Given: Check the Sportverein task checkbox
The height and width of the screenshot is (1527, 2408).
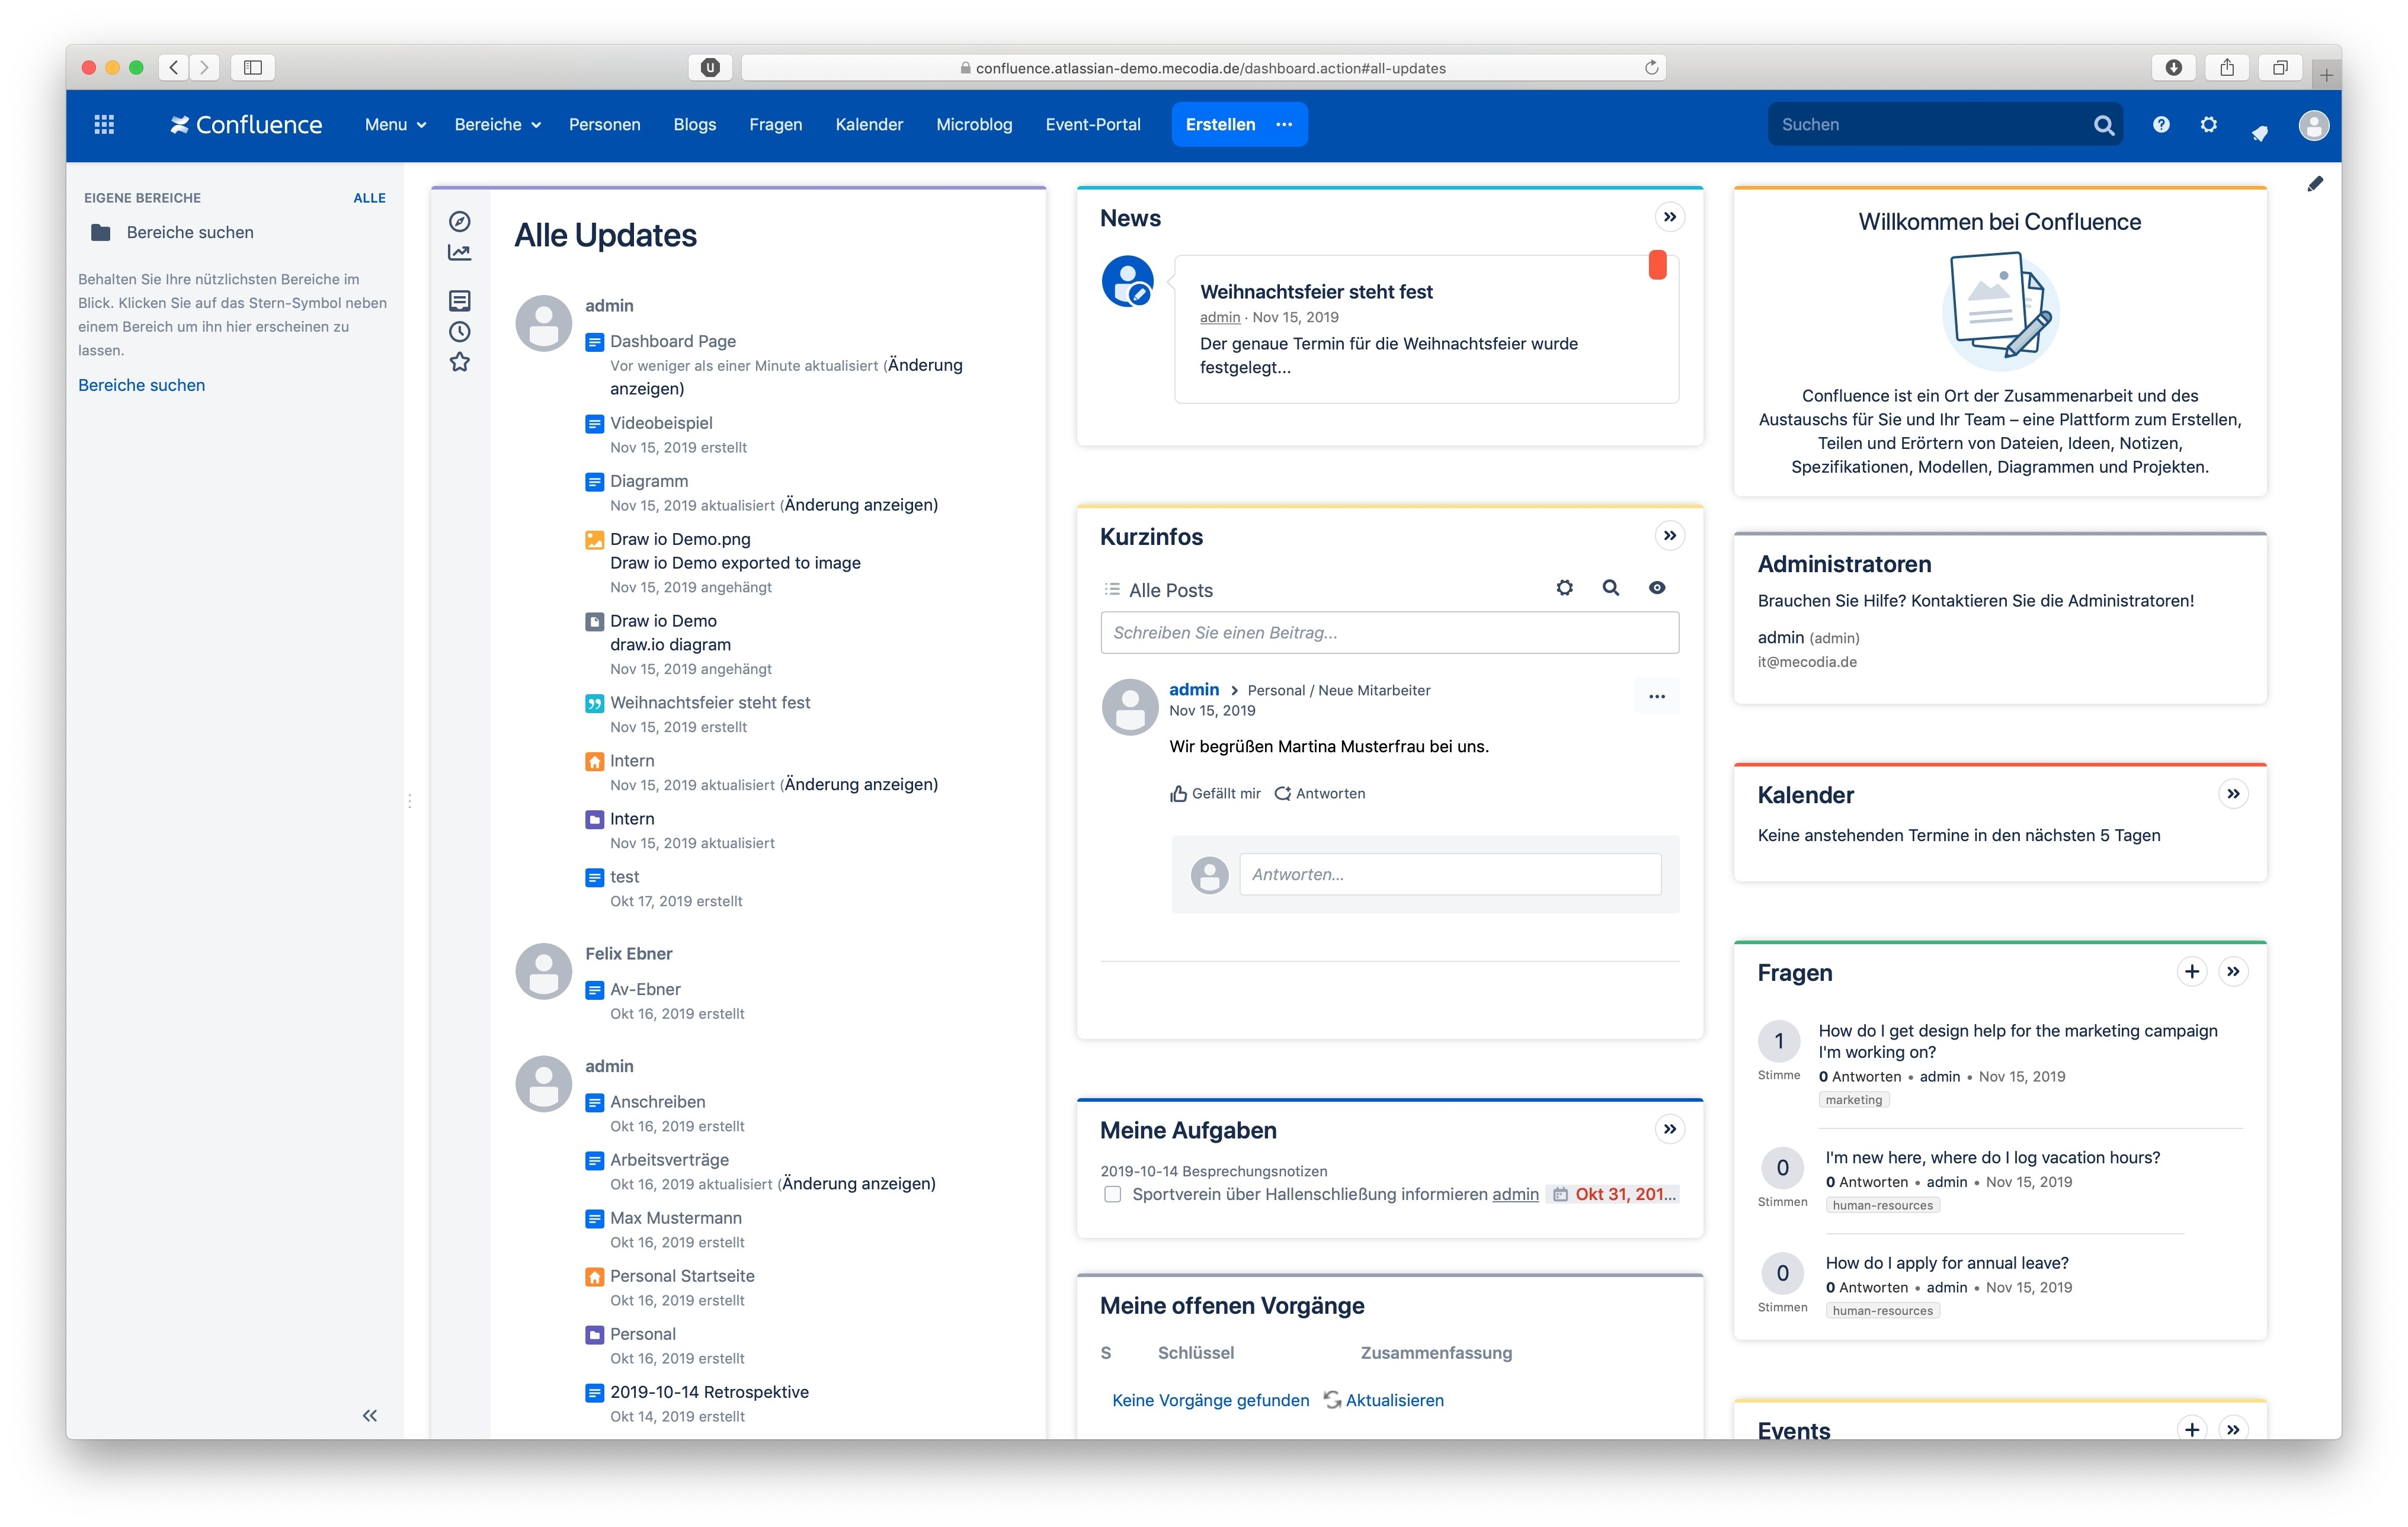Looking at the screenshot, I should pyautogui.click(x=1112, y=1194).
